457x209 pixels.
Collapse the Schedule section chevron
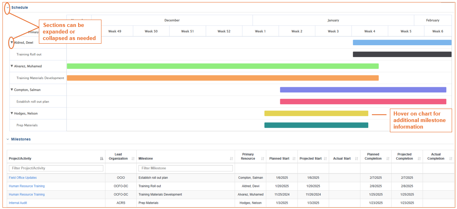point(8,8)
